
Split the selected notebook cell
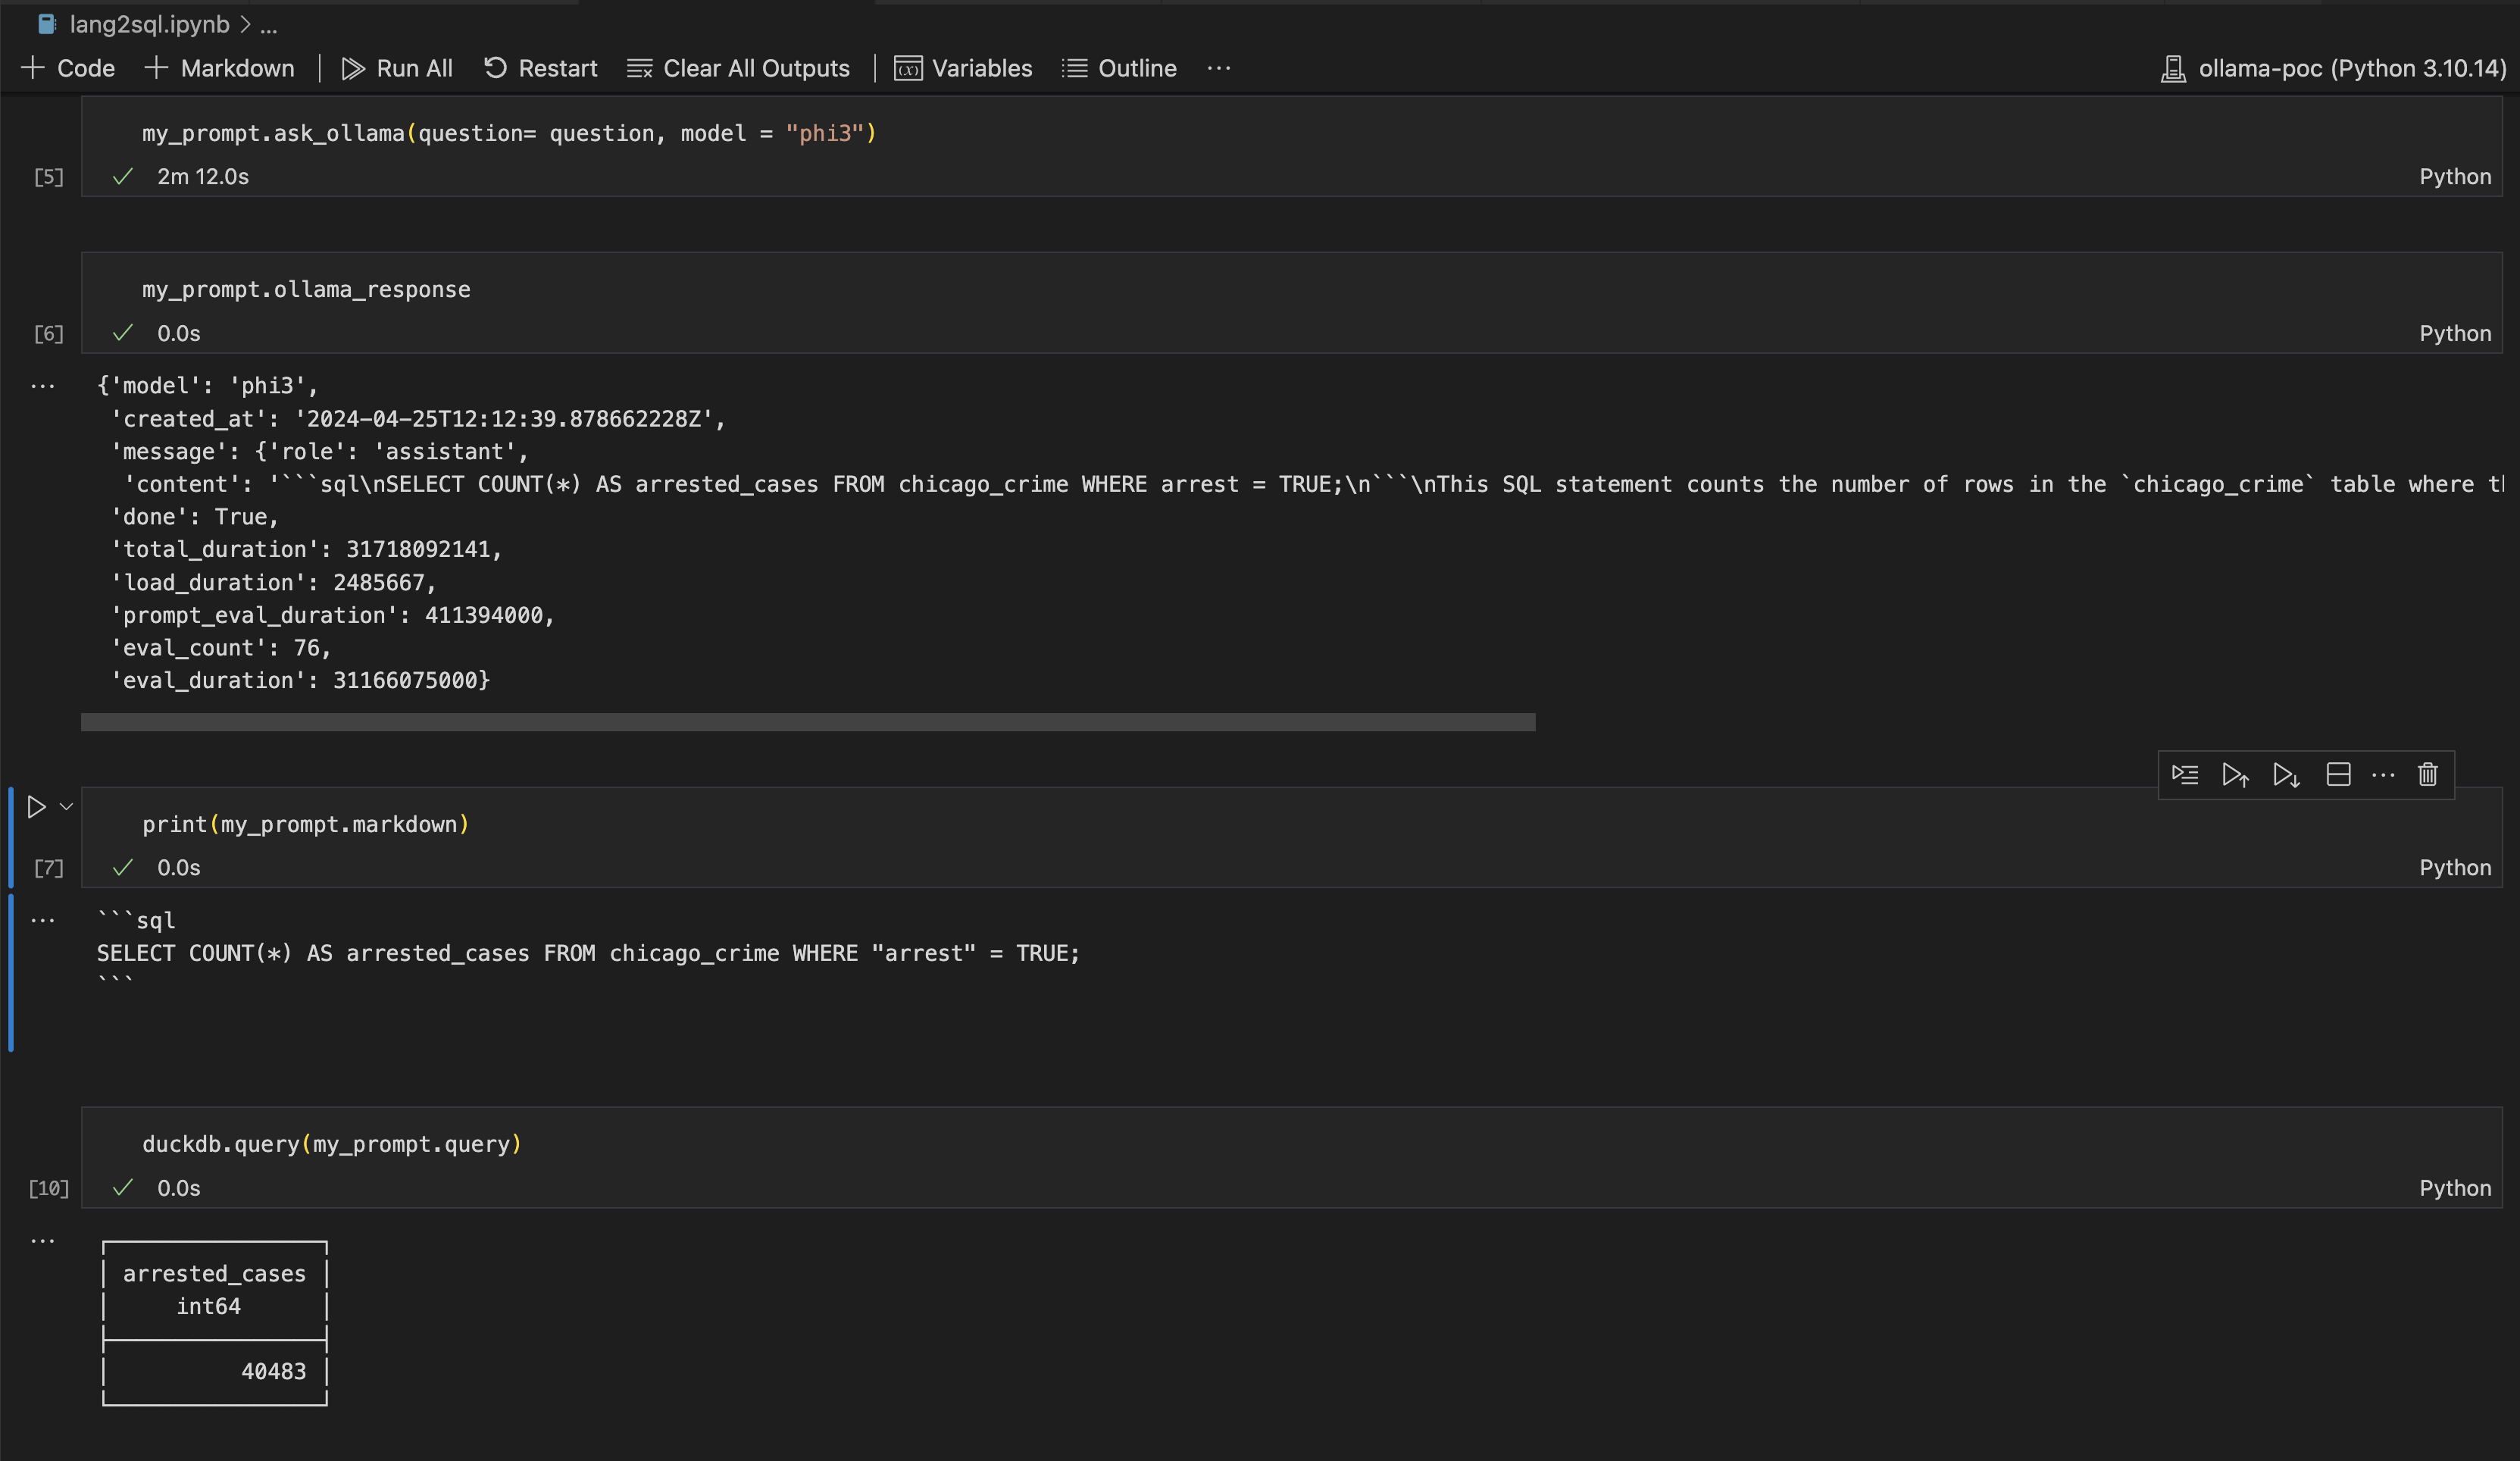coord(2338,775)
